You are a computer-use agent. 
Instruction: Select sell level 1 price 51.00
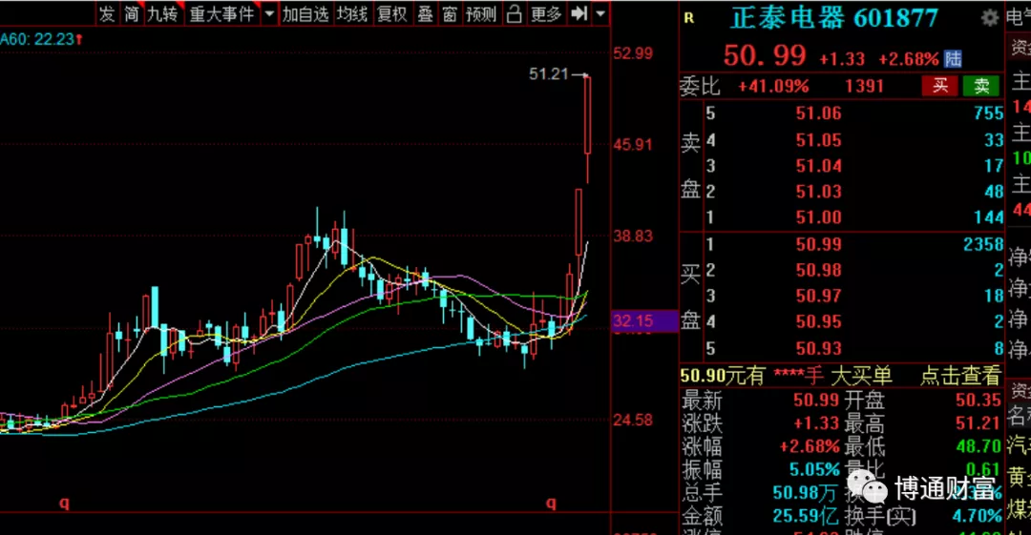point(818,216)
